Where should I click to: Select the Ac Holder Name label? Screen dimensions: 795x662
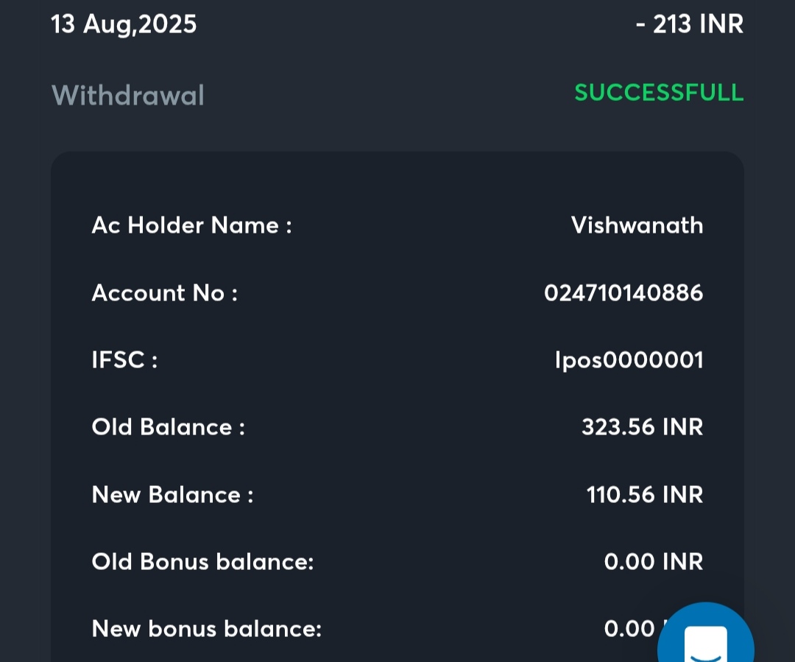191,225
